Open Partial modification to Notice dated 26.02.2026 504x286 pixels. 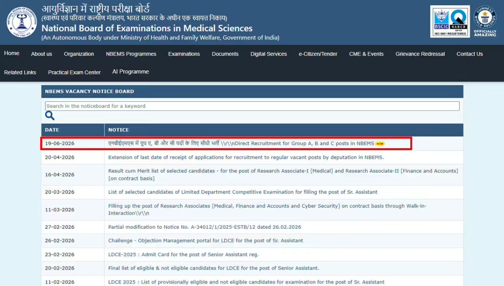coord(205,227)
